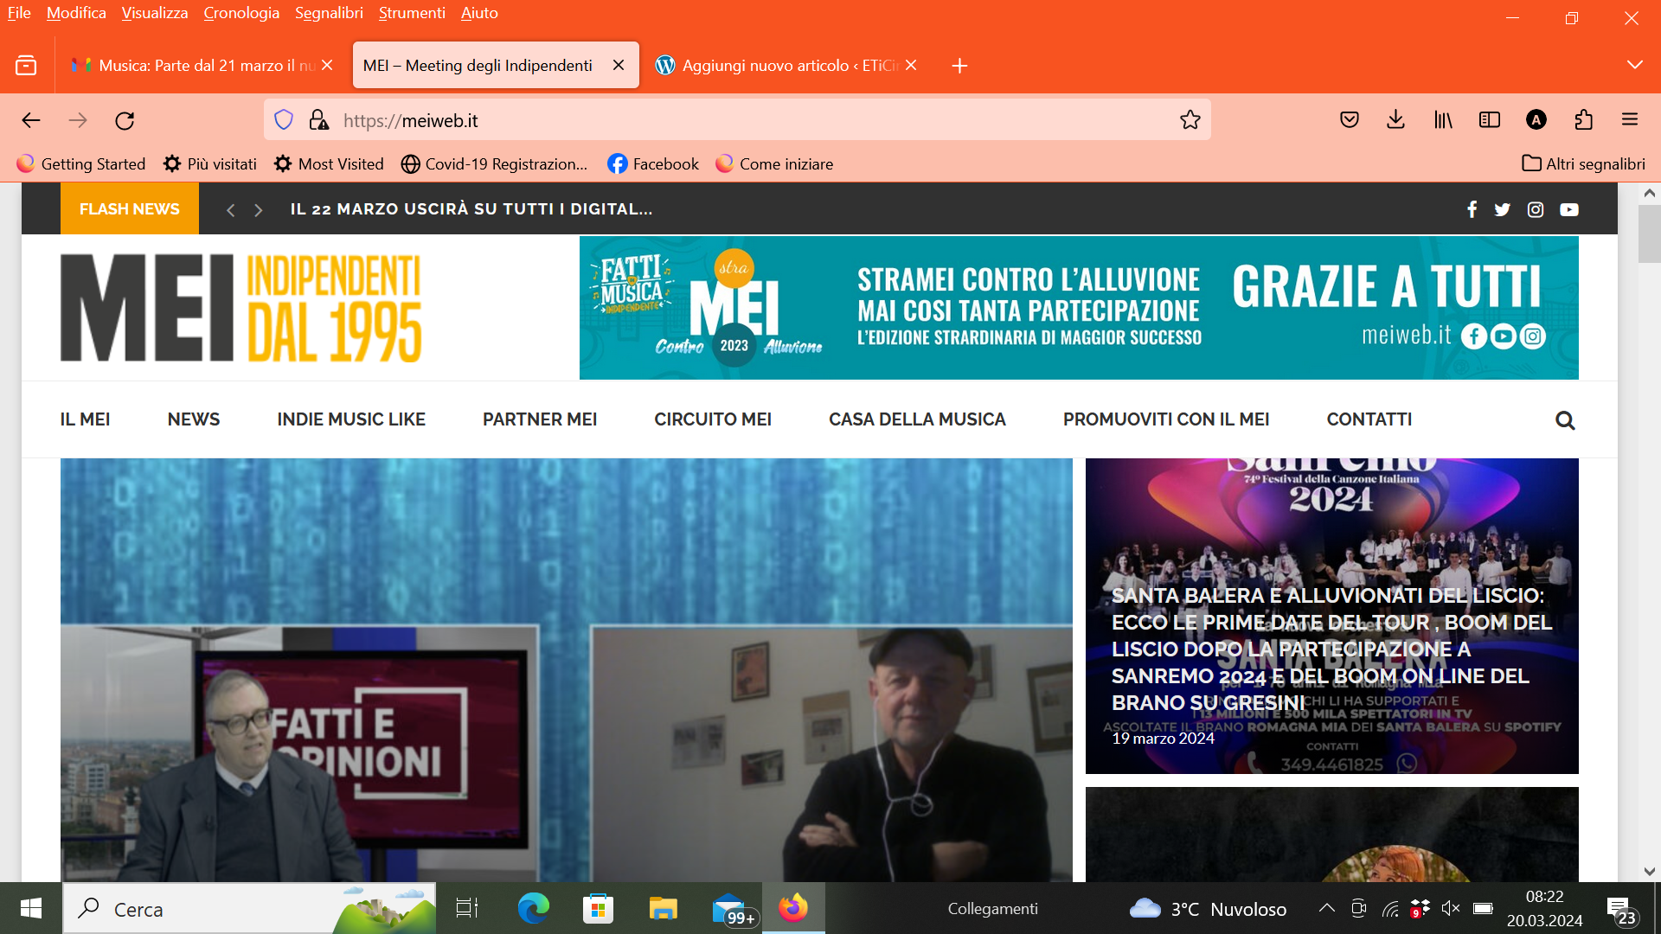
Task: Show previous flash news item
Action: [230, 210]
